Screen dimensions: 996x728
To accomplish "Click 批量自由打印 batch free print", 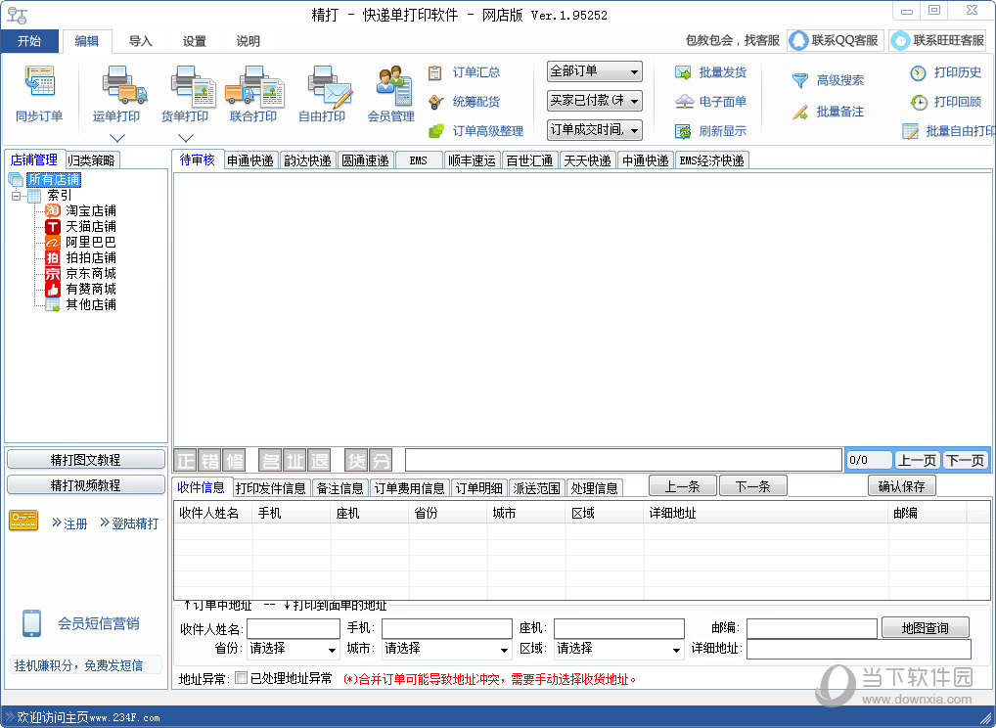I will [948, 131].
